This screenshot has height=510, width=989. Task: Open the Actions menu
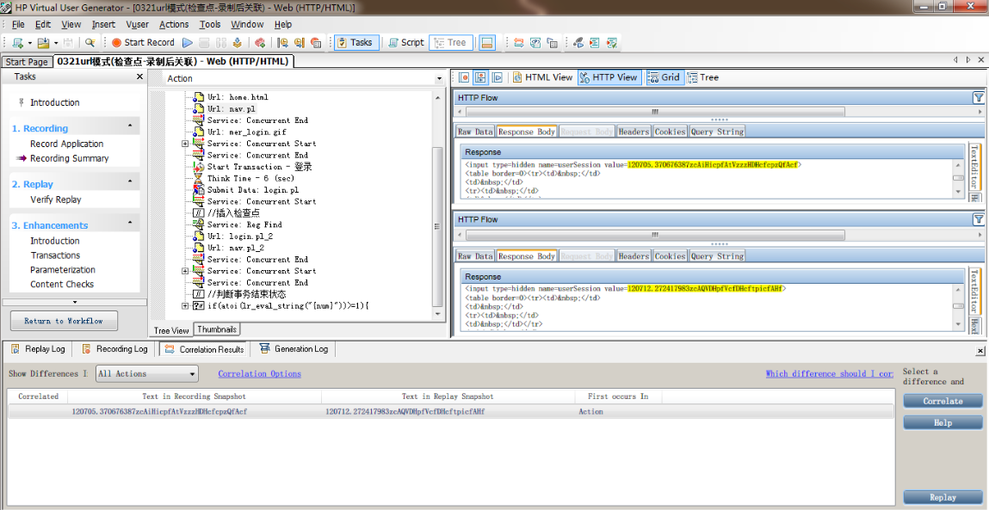174,25
